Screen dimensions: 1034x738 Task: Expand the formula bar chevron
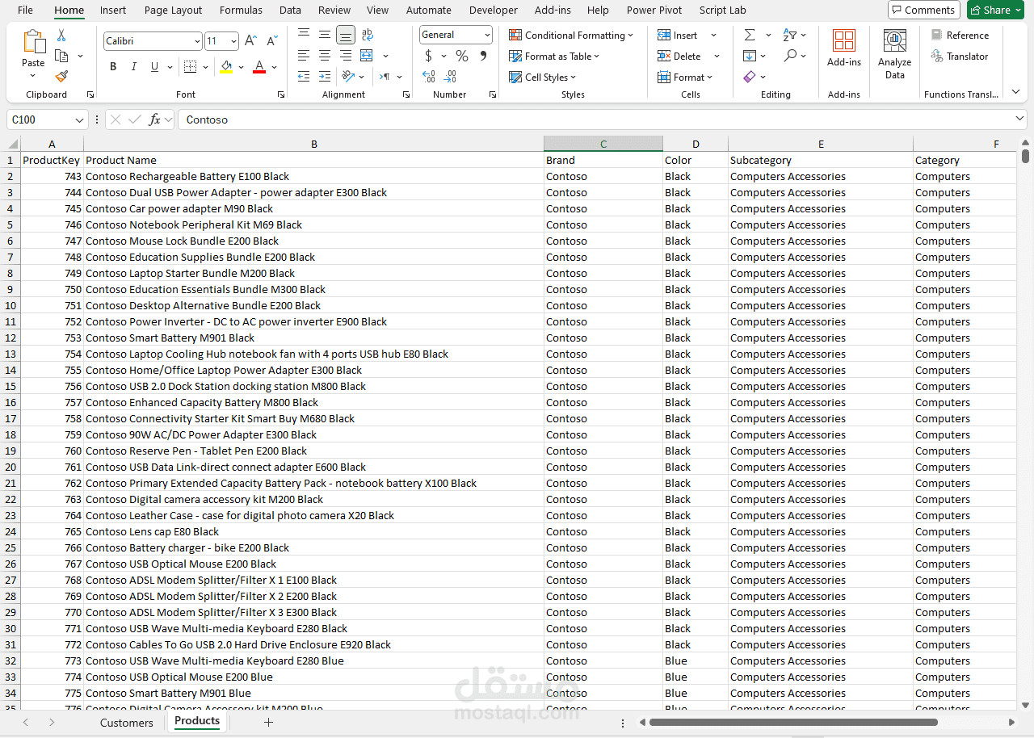(x=1020, y=120)
